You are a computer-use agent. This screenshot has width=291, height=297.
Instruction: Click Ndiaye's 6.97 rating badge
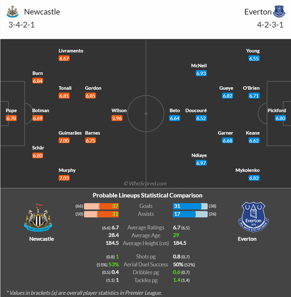pyautogui.click(x=201, y=163)
